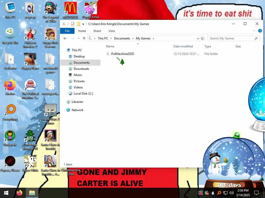
Task: Open the Everything tray icon
Action: coord(219,193)
